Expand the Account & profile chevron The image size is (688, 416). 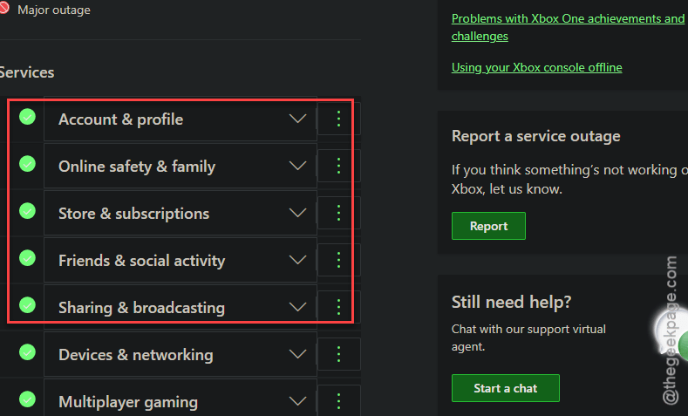297,119
